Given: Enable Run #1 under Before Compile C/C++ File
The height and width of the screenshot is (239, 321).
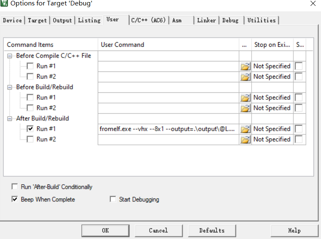Looking at the screenshot, I should click(x=30, y=66).
